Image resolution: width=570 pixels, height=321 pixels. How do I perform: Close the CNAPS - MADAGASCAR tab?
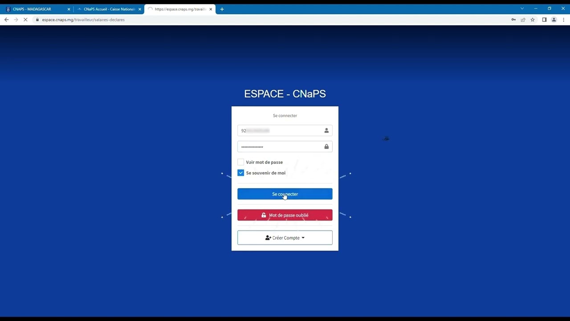pyautogui.click(x=69, y=9)
